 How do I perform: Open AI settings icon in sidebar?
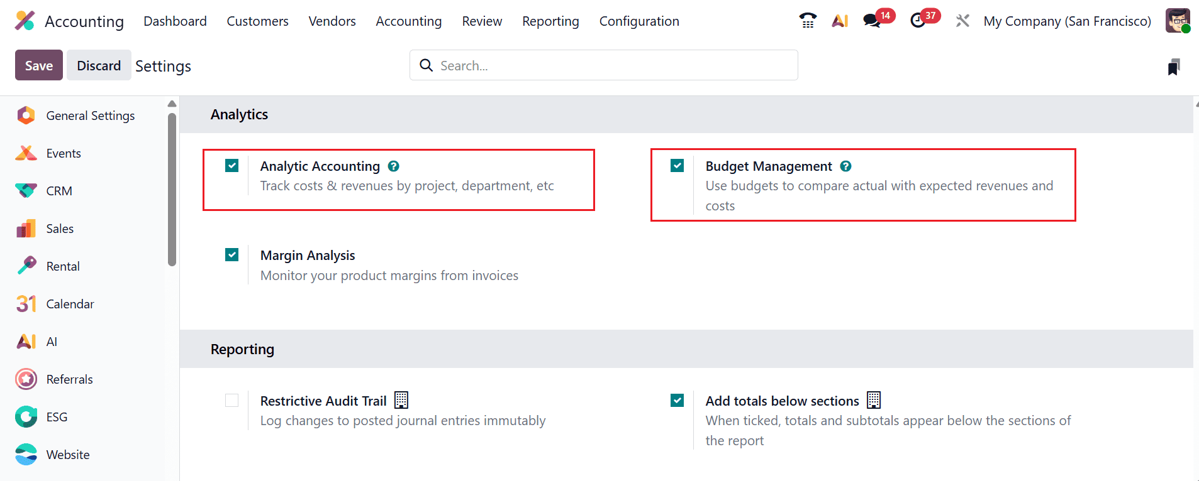(26, 342)
